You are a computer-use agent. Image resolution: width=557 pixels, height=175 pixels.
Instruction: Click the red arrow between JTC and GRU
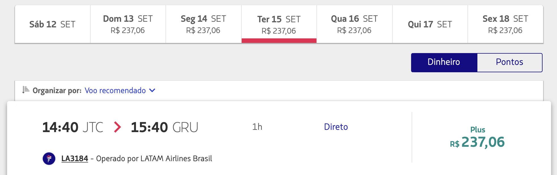(x=117, y=127)
